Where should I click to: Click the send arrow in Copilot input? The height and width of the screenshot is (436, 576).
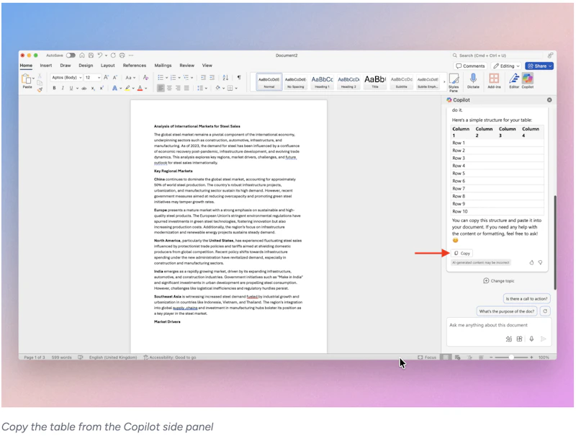click(x=544, y=339)
